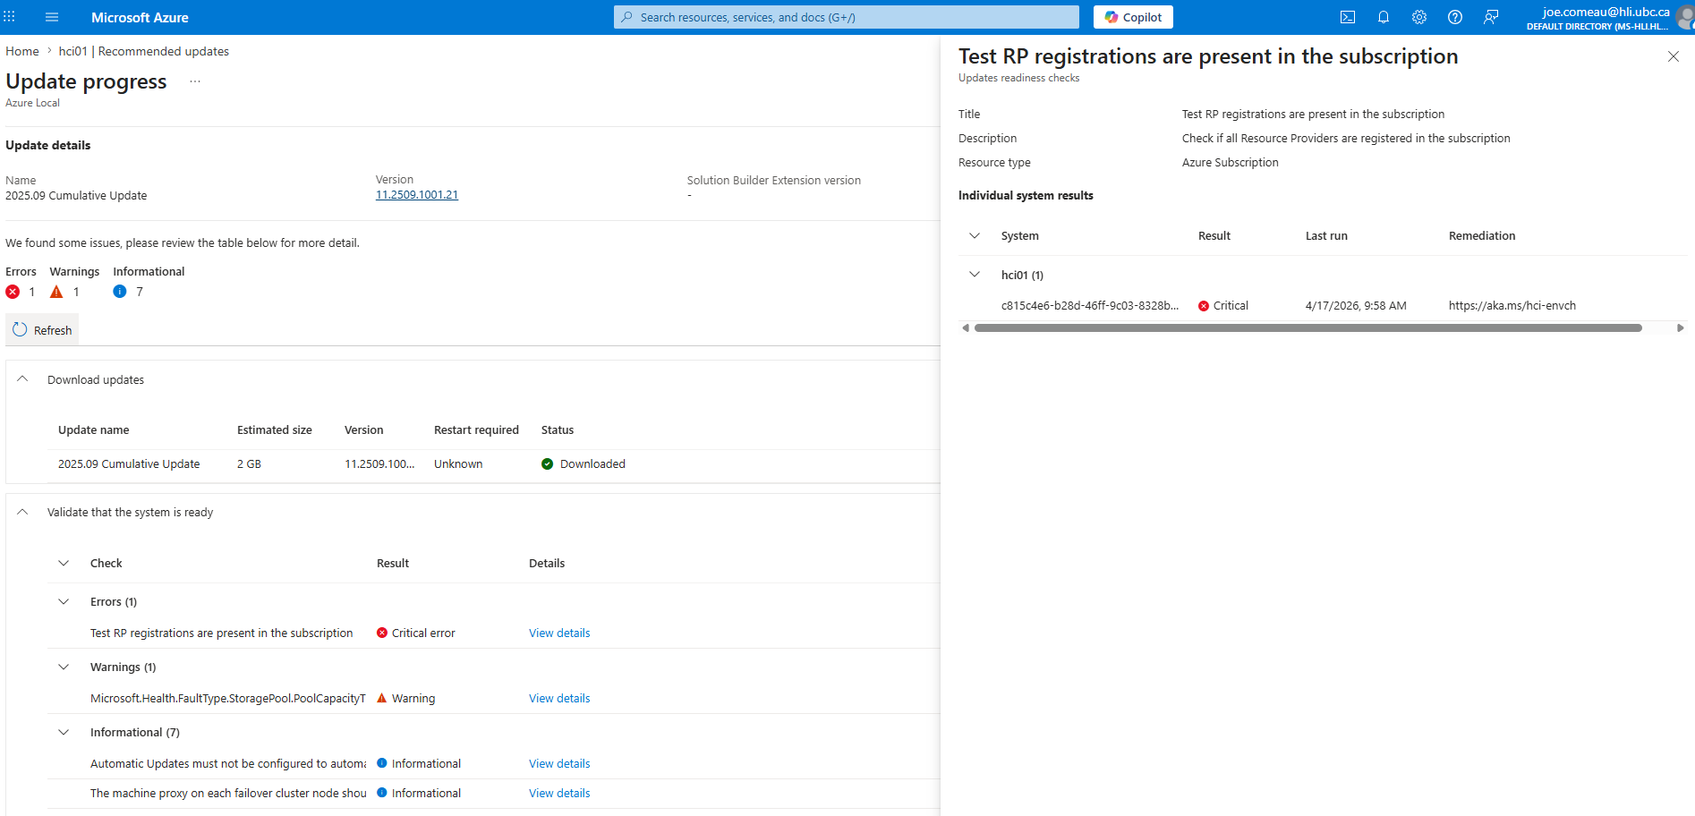Open the more options ellipsis beside Update progress
Viewport: 1695px width, 816px height.
click(x=195, y=81)
